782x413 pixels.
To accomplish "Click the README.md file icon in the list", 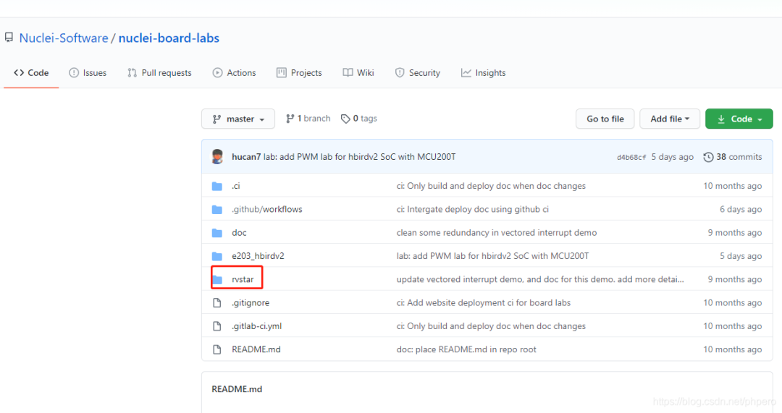I will (217, 350).
